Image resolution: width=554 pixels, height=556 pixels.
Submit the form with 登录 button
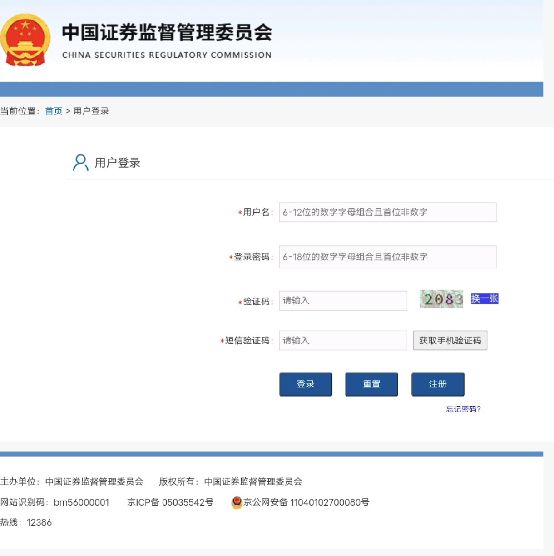tap(306, 384)
